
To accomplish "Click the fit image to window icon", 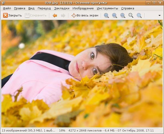I will (x=131, y=16).
